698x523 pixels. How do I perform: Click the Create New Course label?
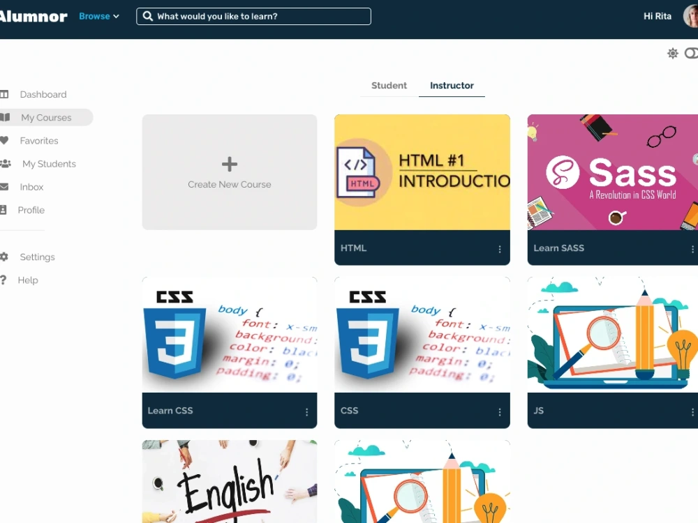point(229,184)
